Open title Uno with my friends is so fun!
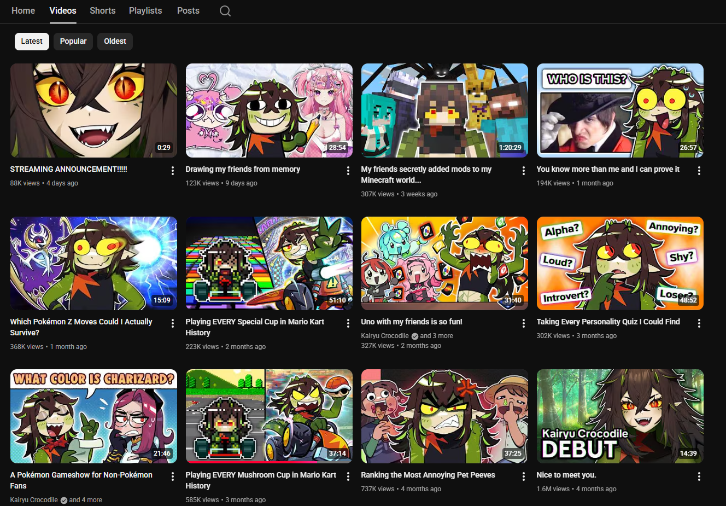Screen dimensions: 726x506 click(x=412, y=322)
